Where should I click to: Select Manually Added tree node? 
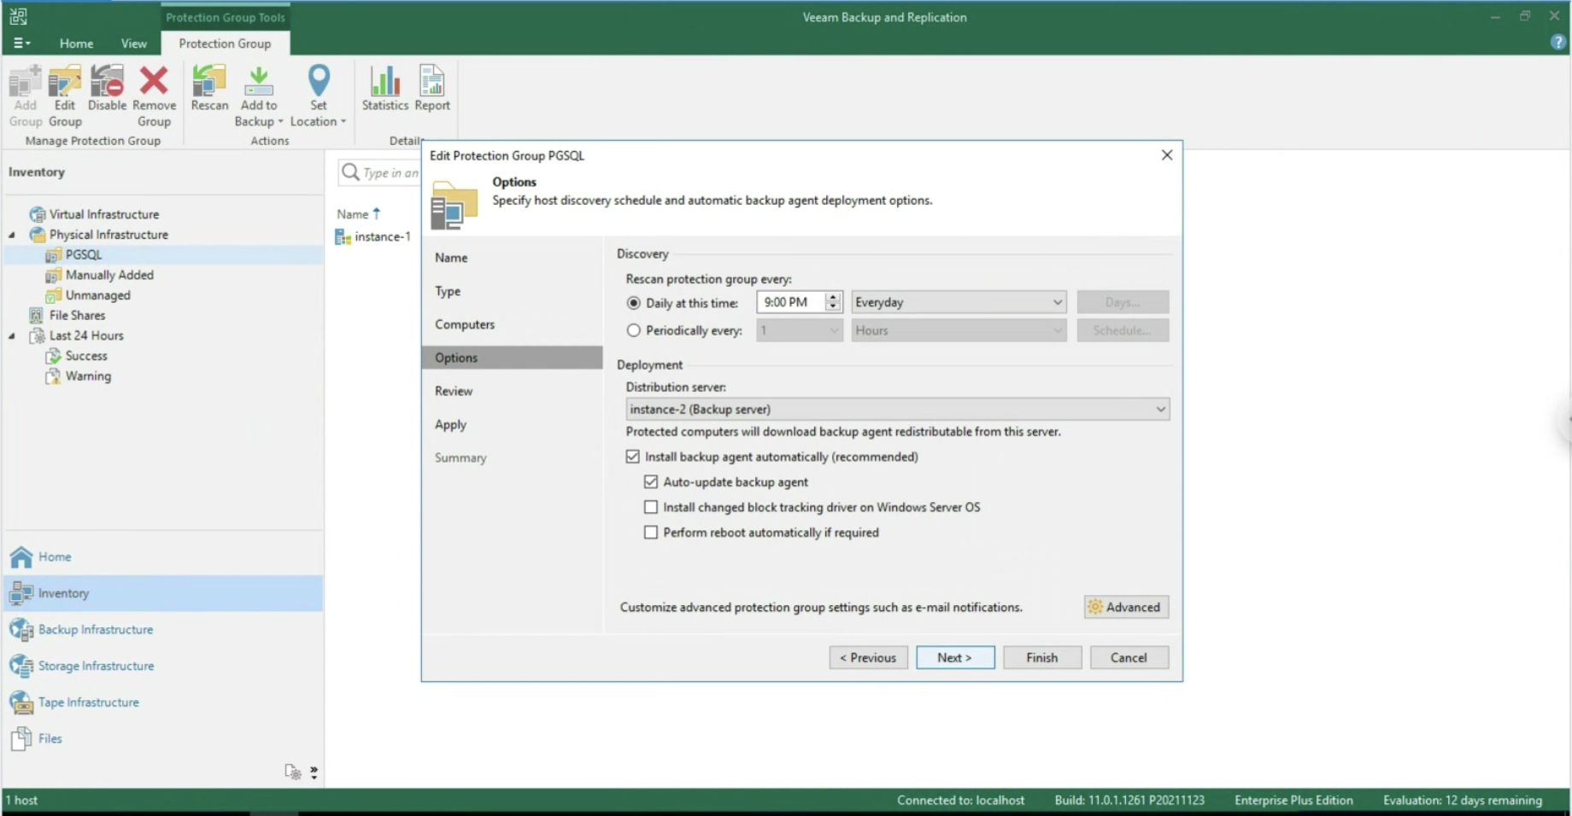coord(109,275)
